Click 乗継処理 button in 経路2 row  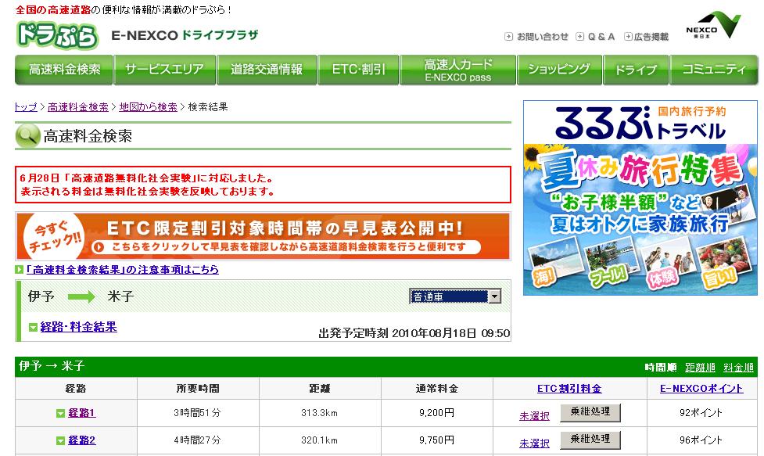click(590, 440)
